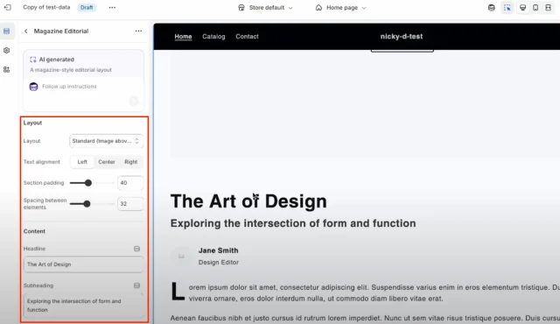Select The Art of Design headline in preview
This screenshot has width=560, height=324.
248,201
